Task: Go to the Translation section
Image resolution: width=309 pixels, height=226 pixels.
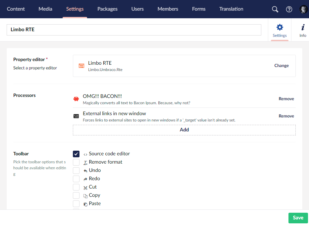Action: point(232,9)
